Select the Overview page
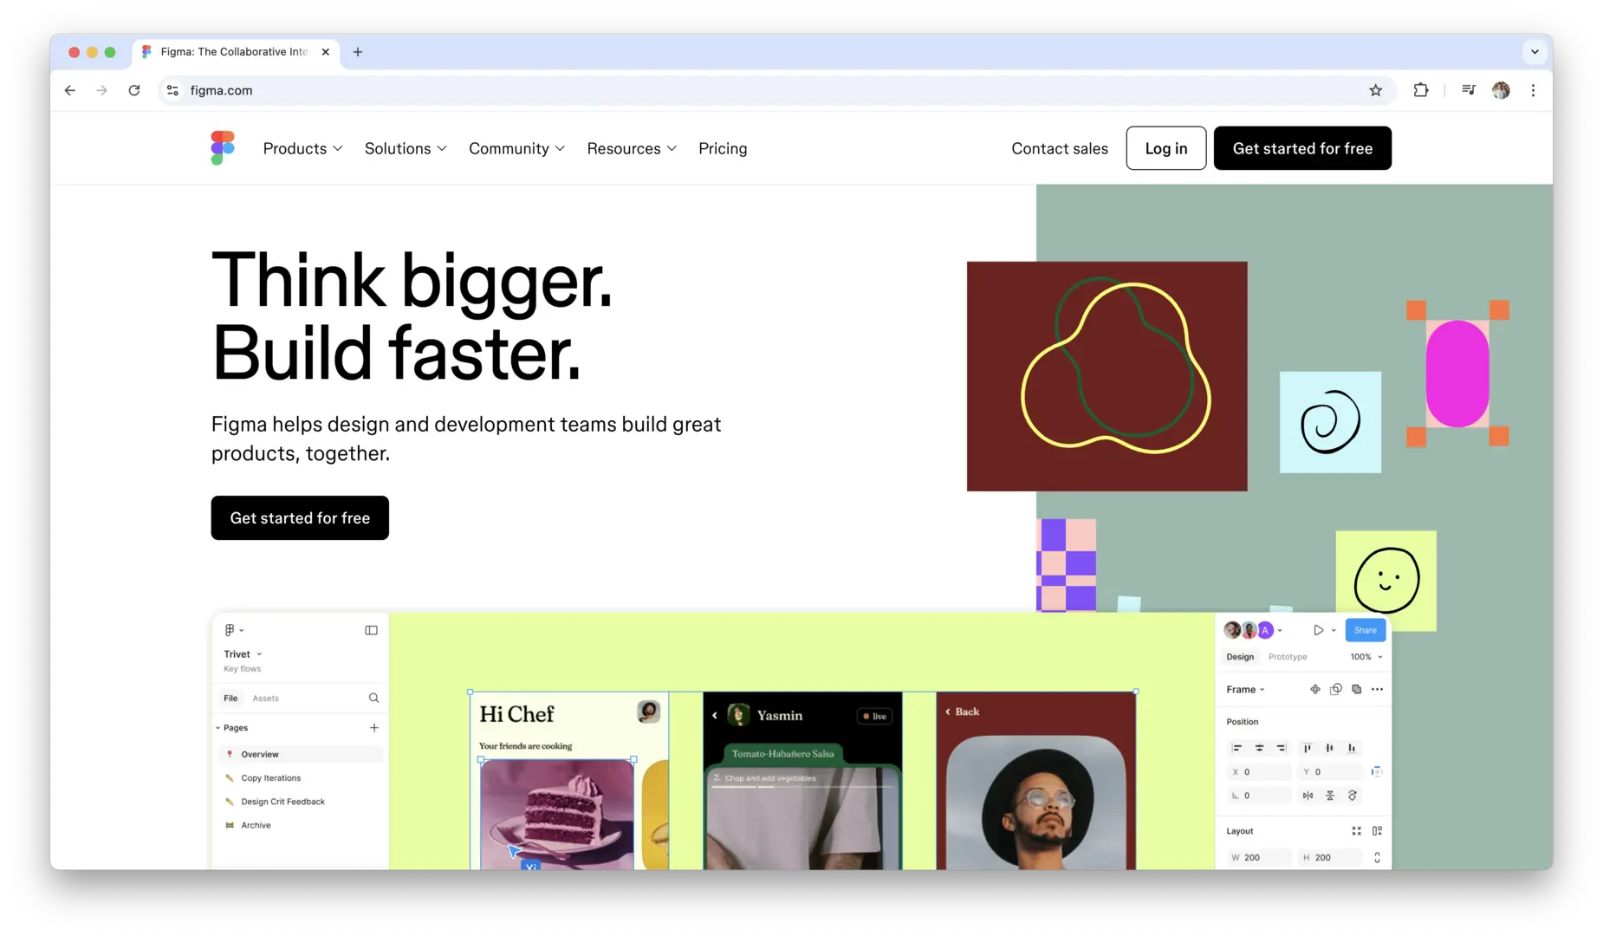 click(x=300, y=754)
